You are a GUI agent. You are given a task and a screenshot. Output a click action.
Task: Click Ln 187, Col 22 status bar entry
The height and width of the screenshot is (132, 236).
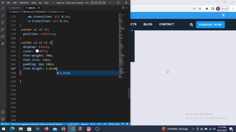pos(73,124)
